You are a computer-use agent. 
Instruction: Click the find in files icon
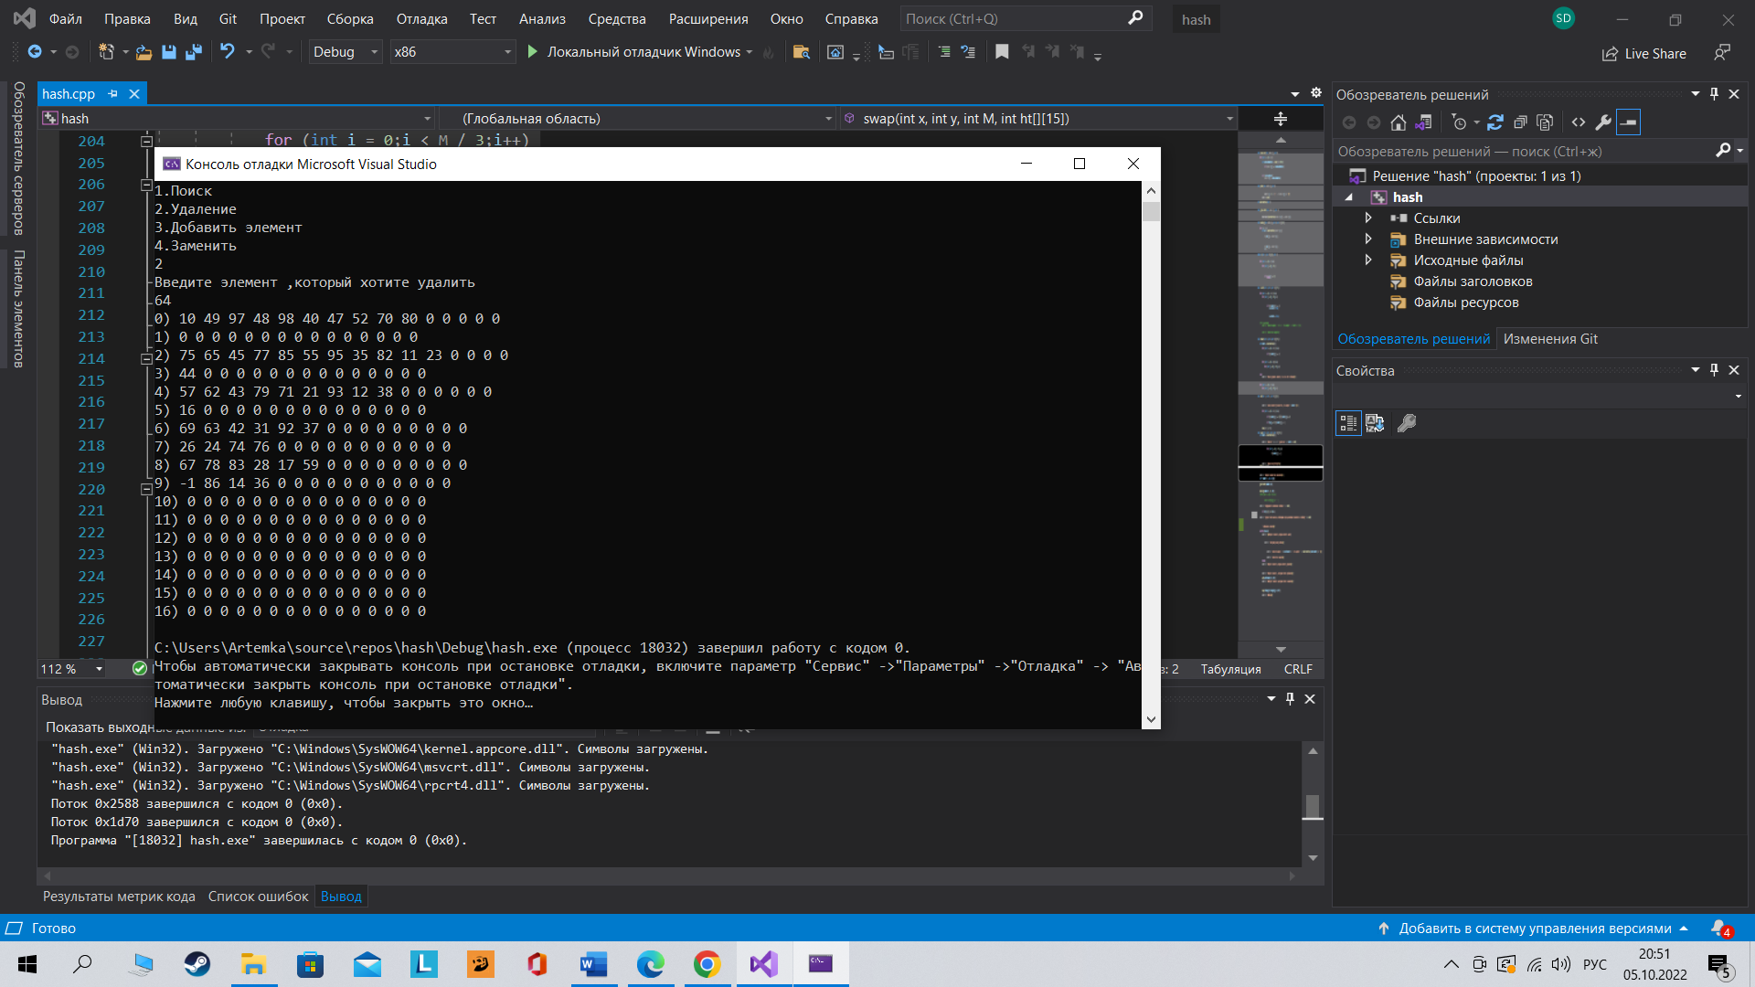802,52
